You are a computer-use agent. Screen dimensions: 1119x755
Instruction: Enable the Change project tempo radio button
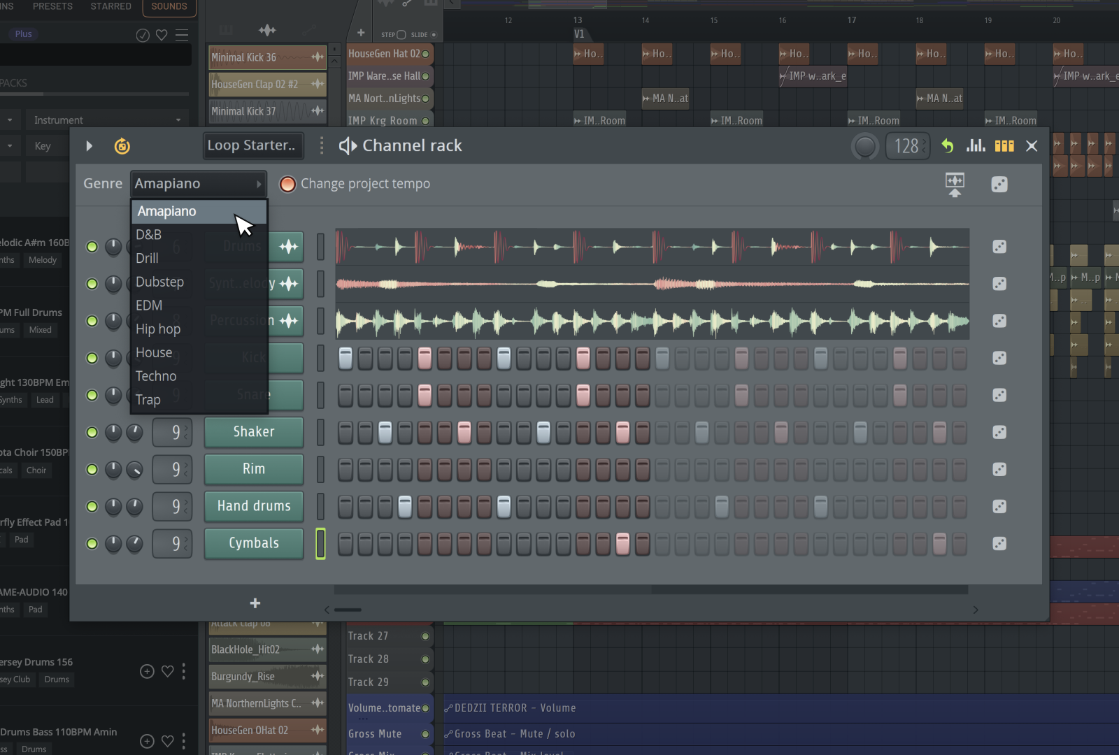pos(287,184)
